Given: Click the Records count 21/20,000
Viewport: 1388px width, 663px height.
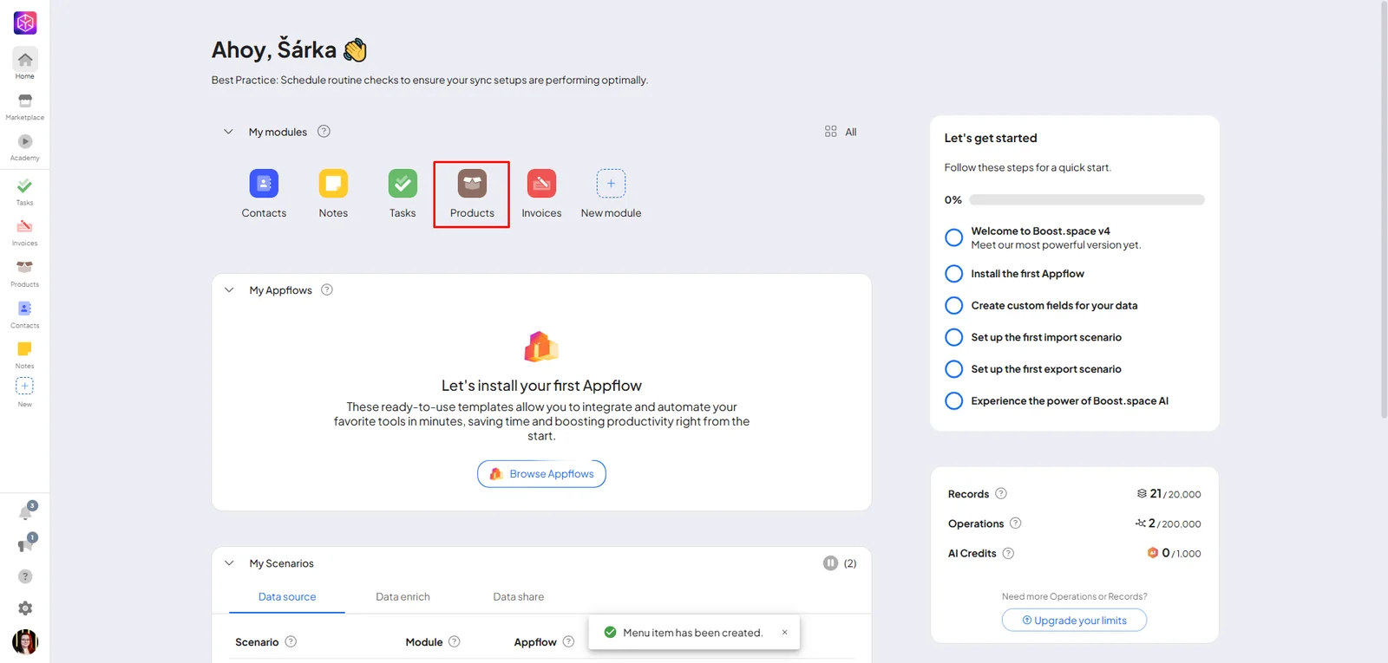Looking at the screenshot, I should [x=1169, y=494].
